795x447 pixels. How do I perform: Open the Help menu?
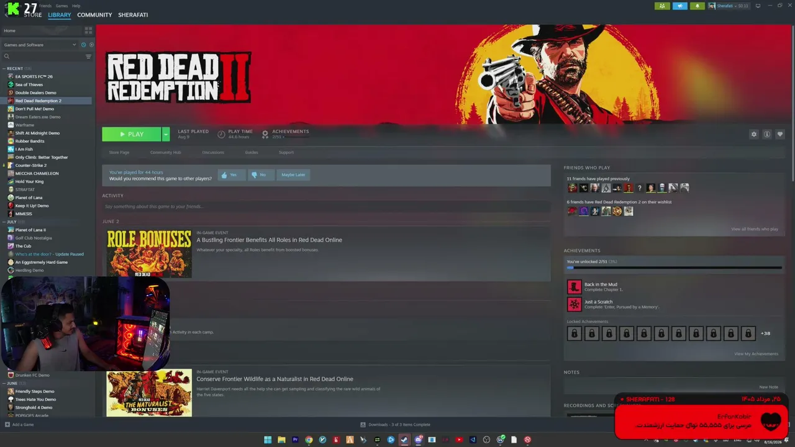[x=76, y=6]
